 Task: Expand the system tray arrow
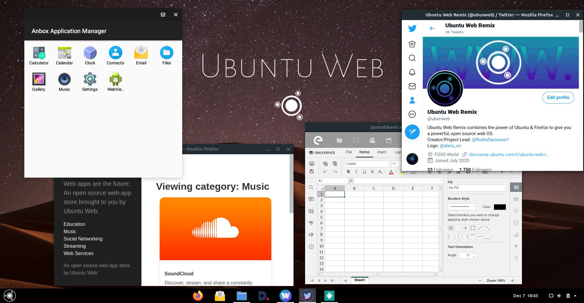coord(575,295)
